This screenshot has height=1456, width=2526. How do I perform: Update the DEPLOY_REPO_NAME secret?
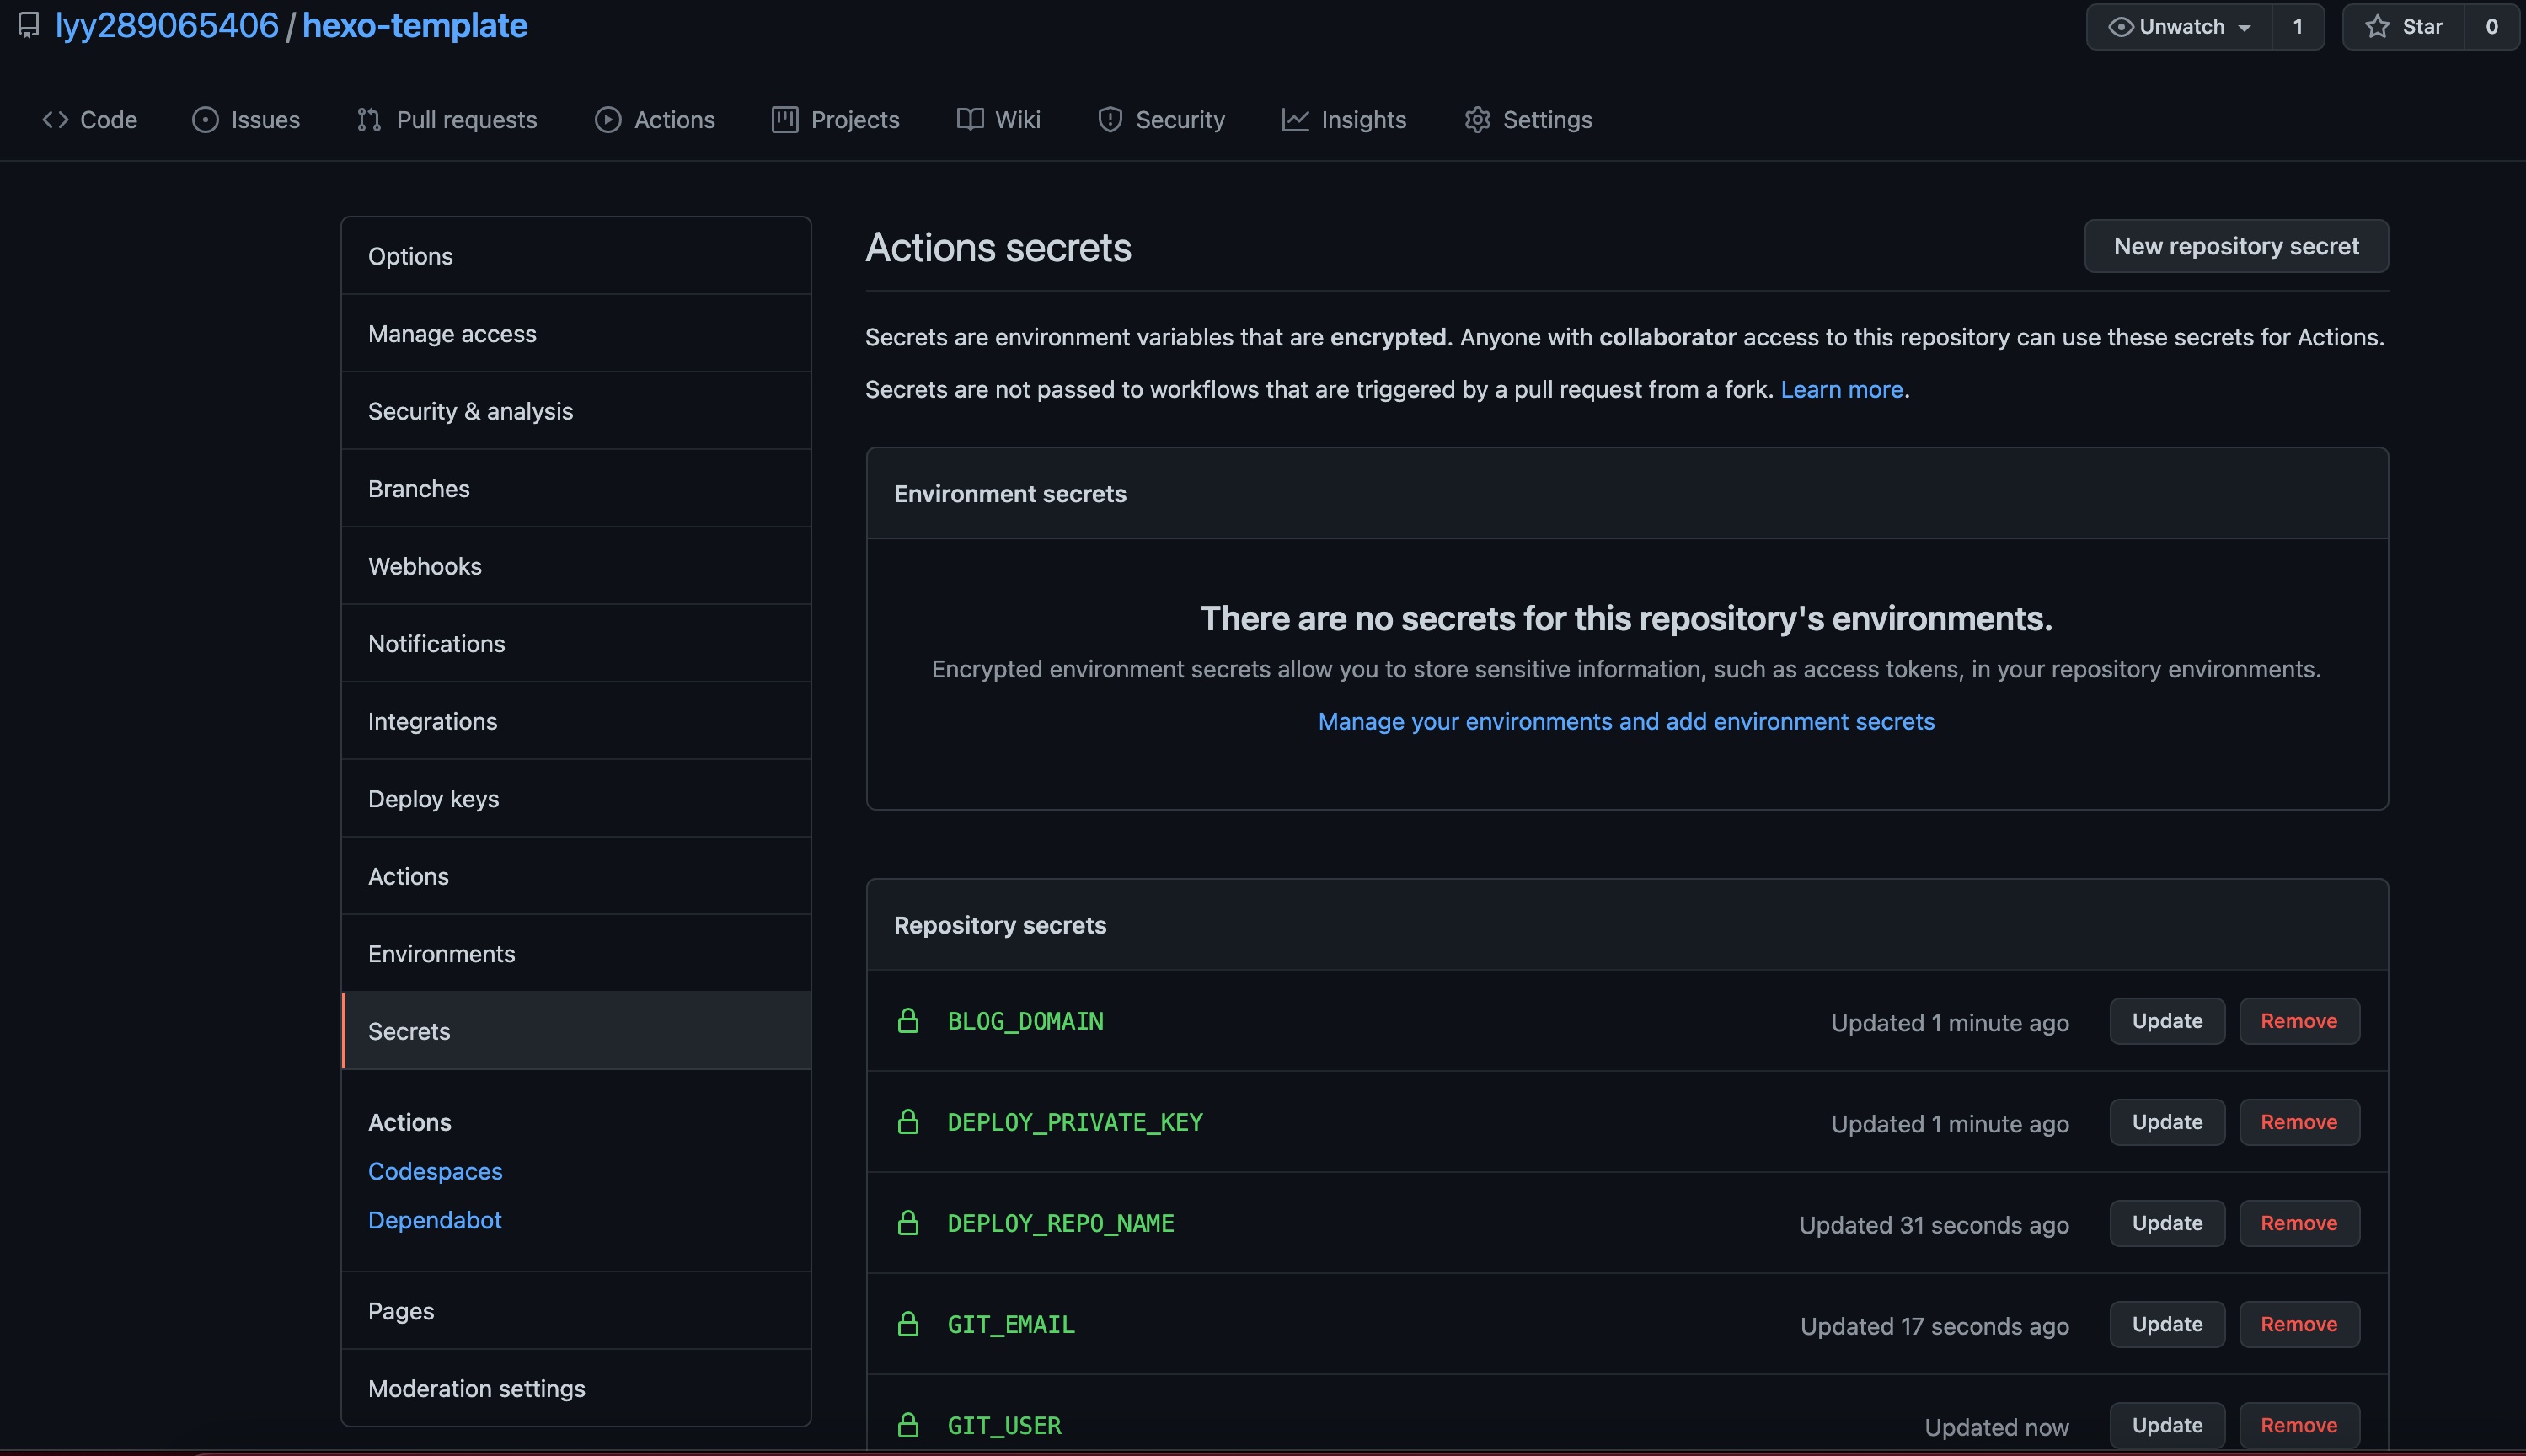pyautogui.click(x=2167, y=1223)
